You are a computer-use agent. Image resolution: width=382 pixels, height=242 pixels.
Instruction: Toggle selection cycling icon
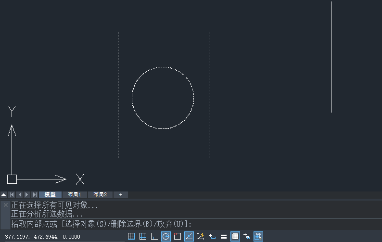click(246, 236)
